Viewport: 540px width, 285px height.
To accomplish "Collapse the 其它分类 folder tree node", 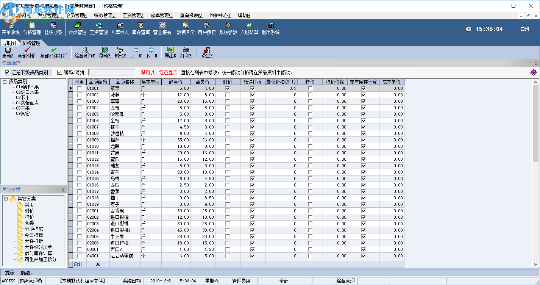I will 6,199.
